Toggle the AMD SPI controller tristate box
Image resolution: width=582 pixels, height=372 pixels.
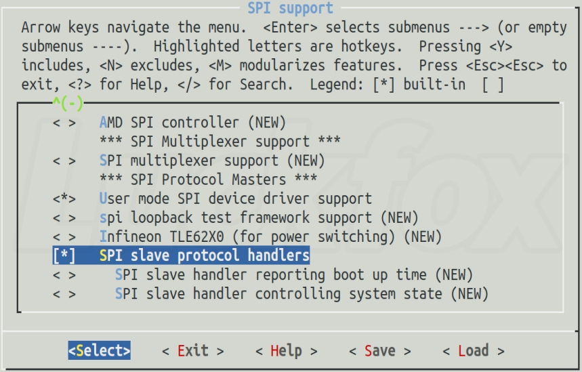click(64, 123)
